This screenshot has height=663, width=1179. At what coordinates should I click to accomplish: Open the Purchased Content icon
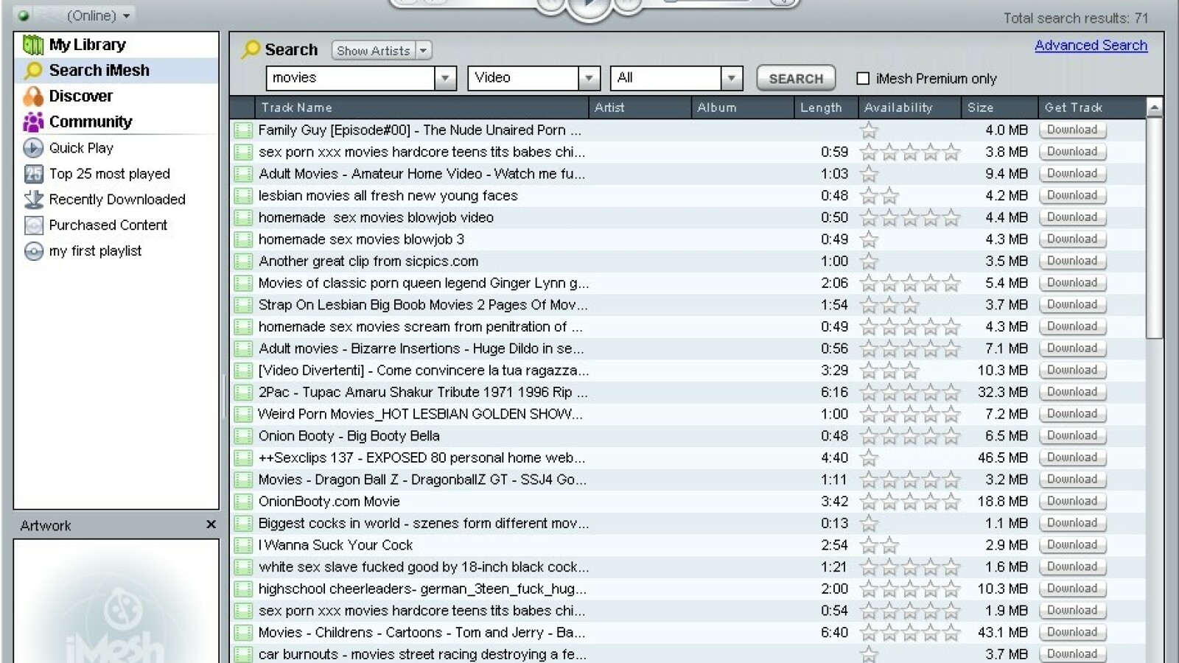(33, 225)
